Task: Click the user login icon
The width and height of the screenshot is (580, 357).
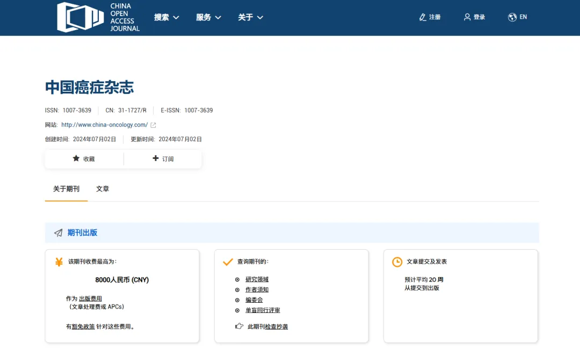Action: [467, 17]
